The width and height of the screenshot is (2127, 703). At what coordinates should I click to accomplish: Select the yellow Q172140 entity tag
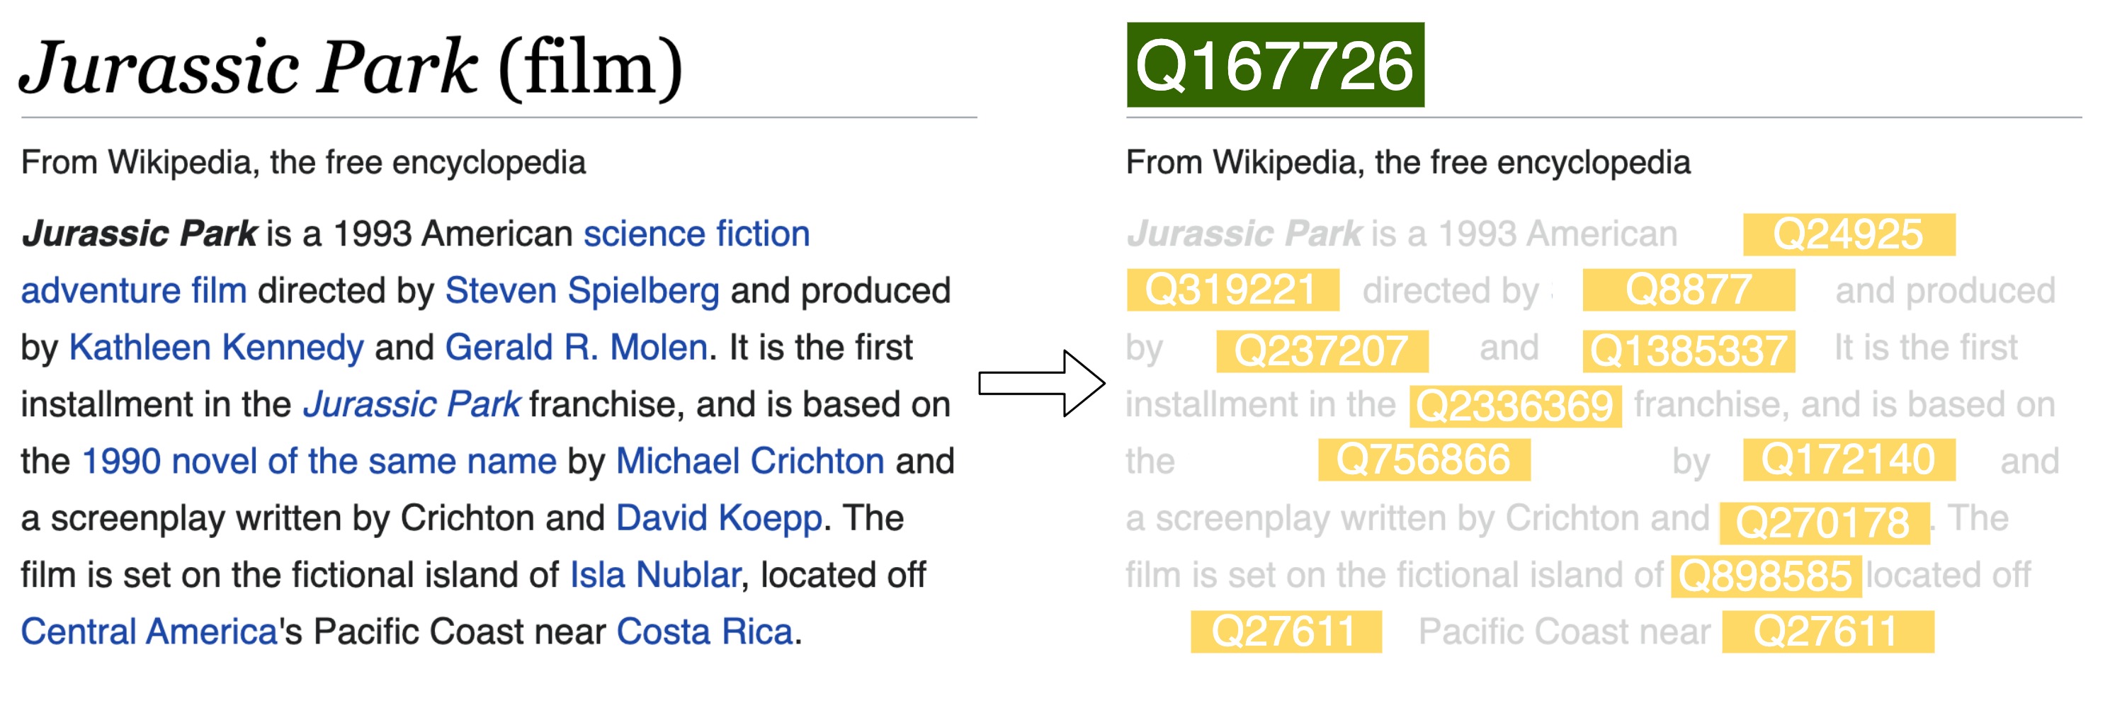click(1849, 459)
